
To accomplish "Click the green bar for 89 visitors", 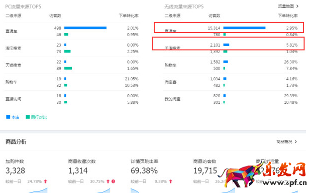I will 68,68.
